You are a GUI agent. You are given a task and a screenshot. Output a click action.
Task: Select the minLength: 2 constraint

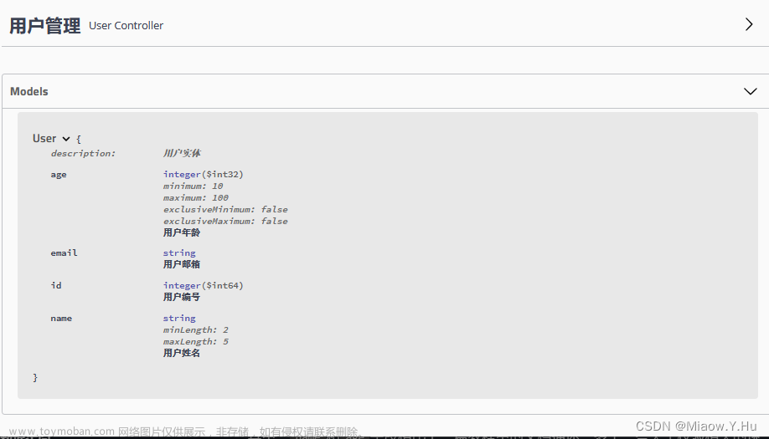point(196,329)
